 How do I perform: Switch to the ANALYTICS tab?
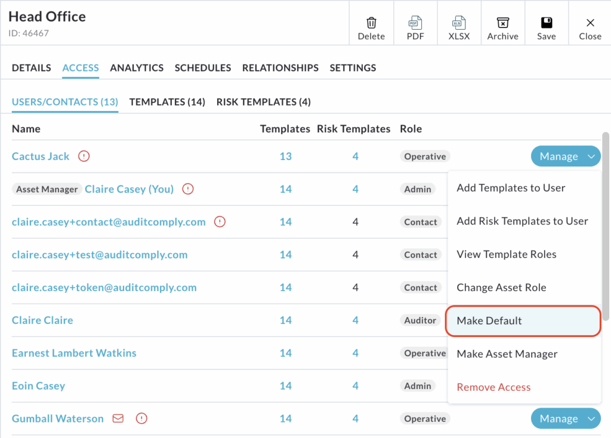tap(137, 68)
